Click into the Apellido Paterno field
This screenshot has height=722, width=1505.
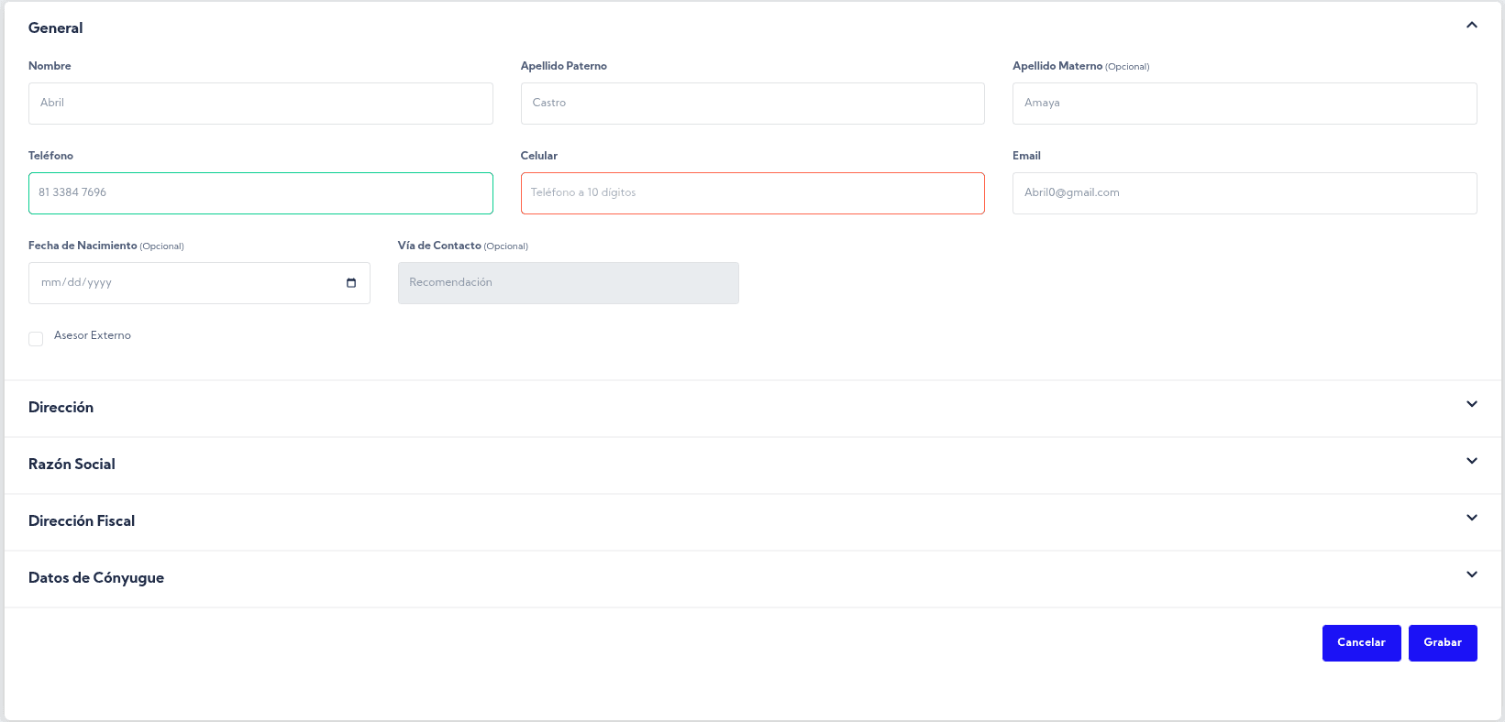pos(752,104)
